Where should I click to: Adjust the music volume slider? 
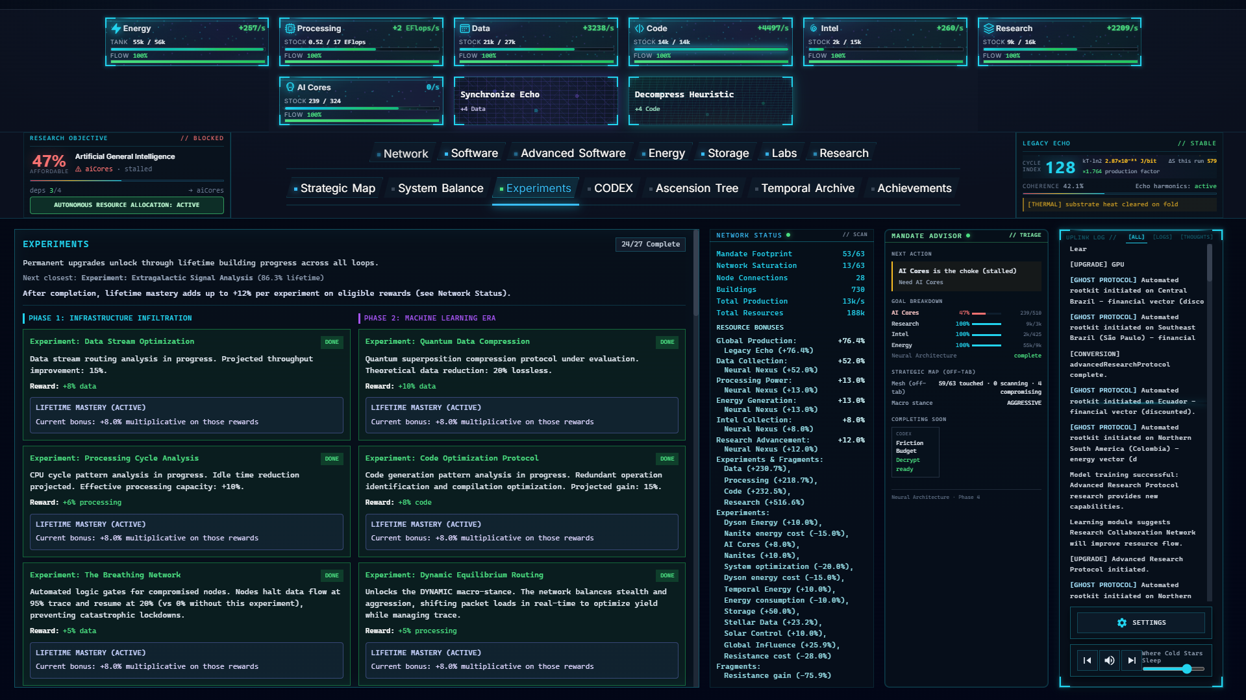1173,669
